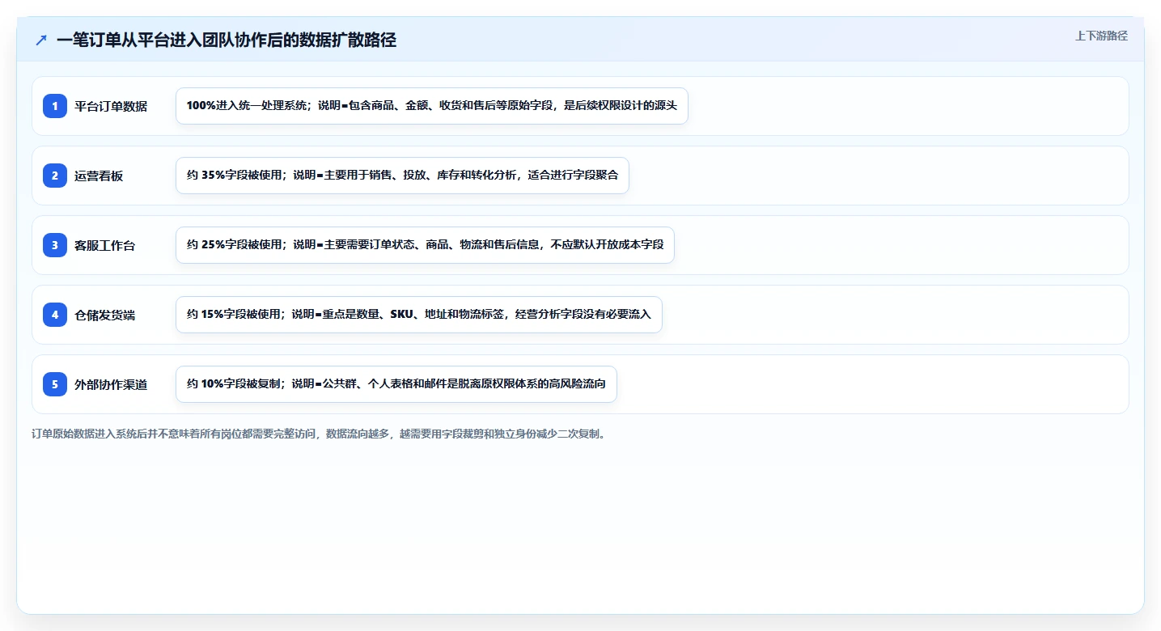
Task: Click description starting 约 25%字段被使用
Action: [x=425, y=245]
